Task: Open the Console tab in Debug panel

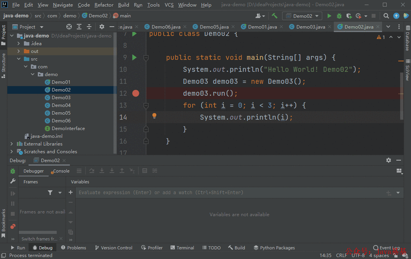Action: 61,171
